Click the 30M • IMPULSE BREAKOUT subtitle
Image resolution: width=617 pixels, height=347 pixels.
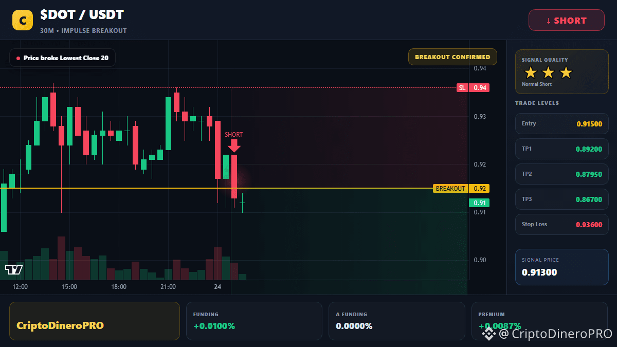83,31
